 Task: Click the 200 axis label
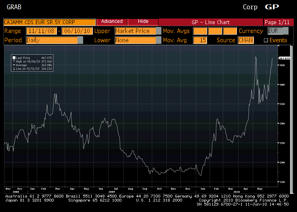point(282,163)
